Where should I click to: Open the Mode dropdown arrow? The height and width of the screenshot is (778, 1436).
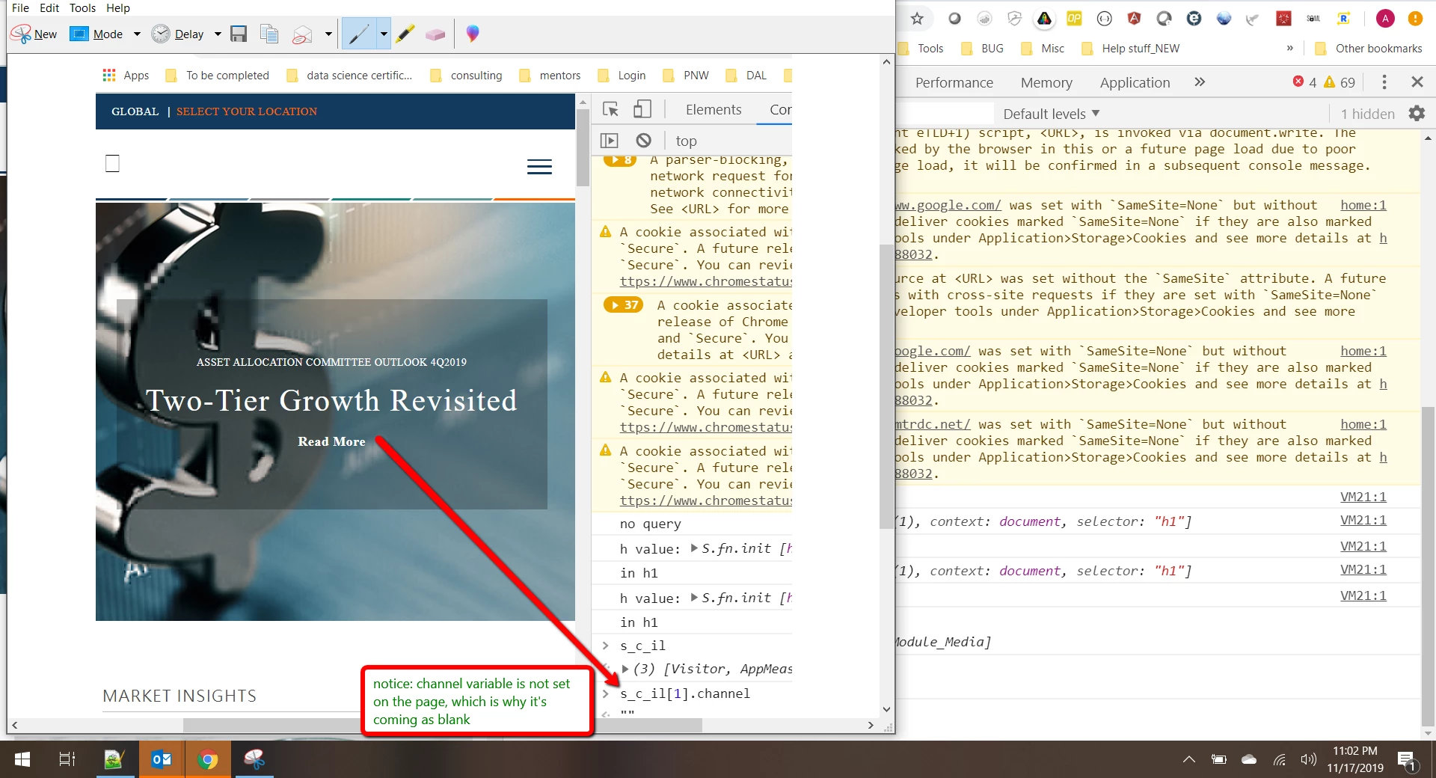pyautogui.click(x=137, y=34)
